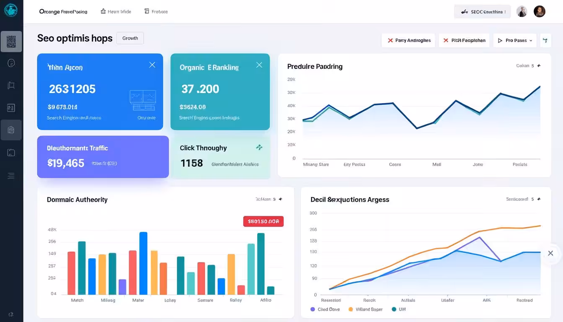Click the 37.200 ranking value

[200, 89]
